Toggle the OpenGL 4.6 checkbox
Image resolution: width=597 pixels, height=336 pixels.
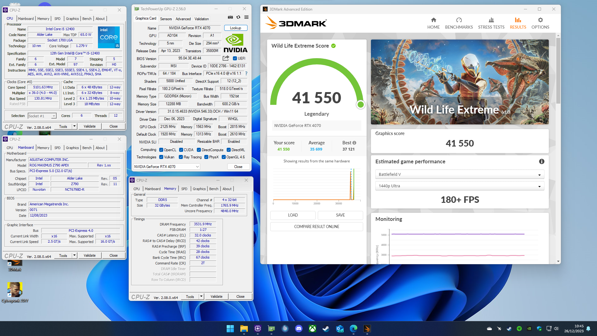[x=224, y=157]
